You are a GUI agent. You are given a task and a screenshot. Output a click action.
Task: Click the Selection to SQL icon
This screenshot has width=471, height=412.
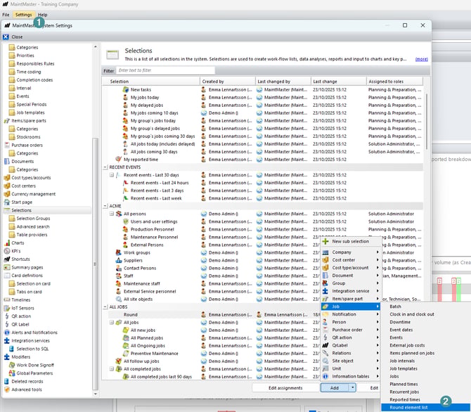pos(12,349)
